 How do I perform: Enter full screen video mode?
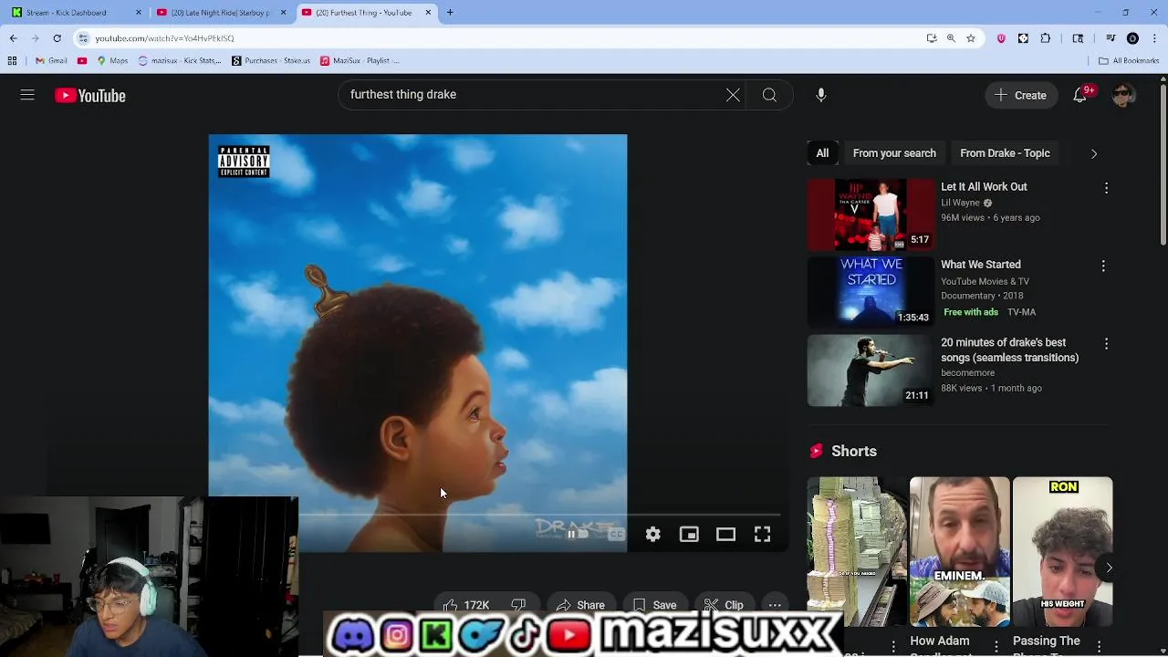(762, 535)
